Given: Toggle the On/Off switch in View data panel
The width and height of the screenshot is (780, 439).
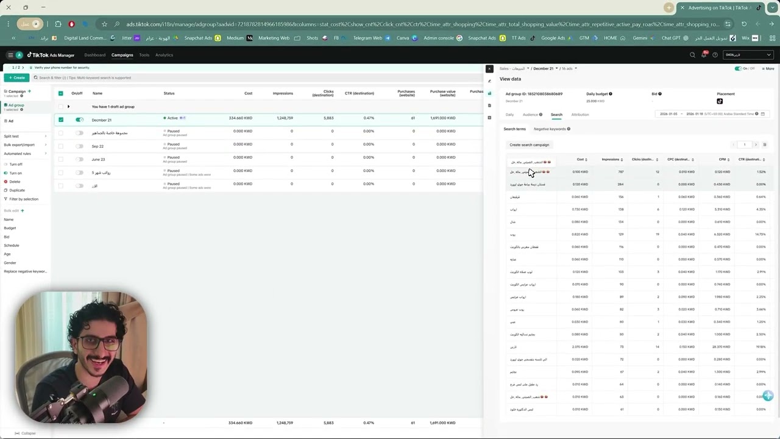Looking at the screenshot, I should click(739, 68).
